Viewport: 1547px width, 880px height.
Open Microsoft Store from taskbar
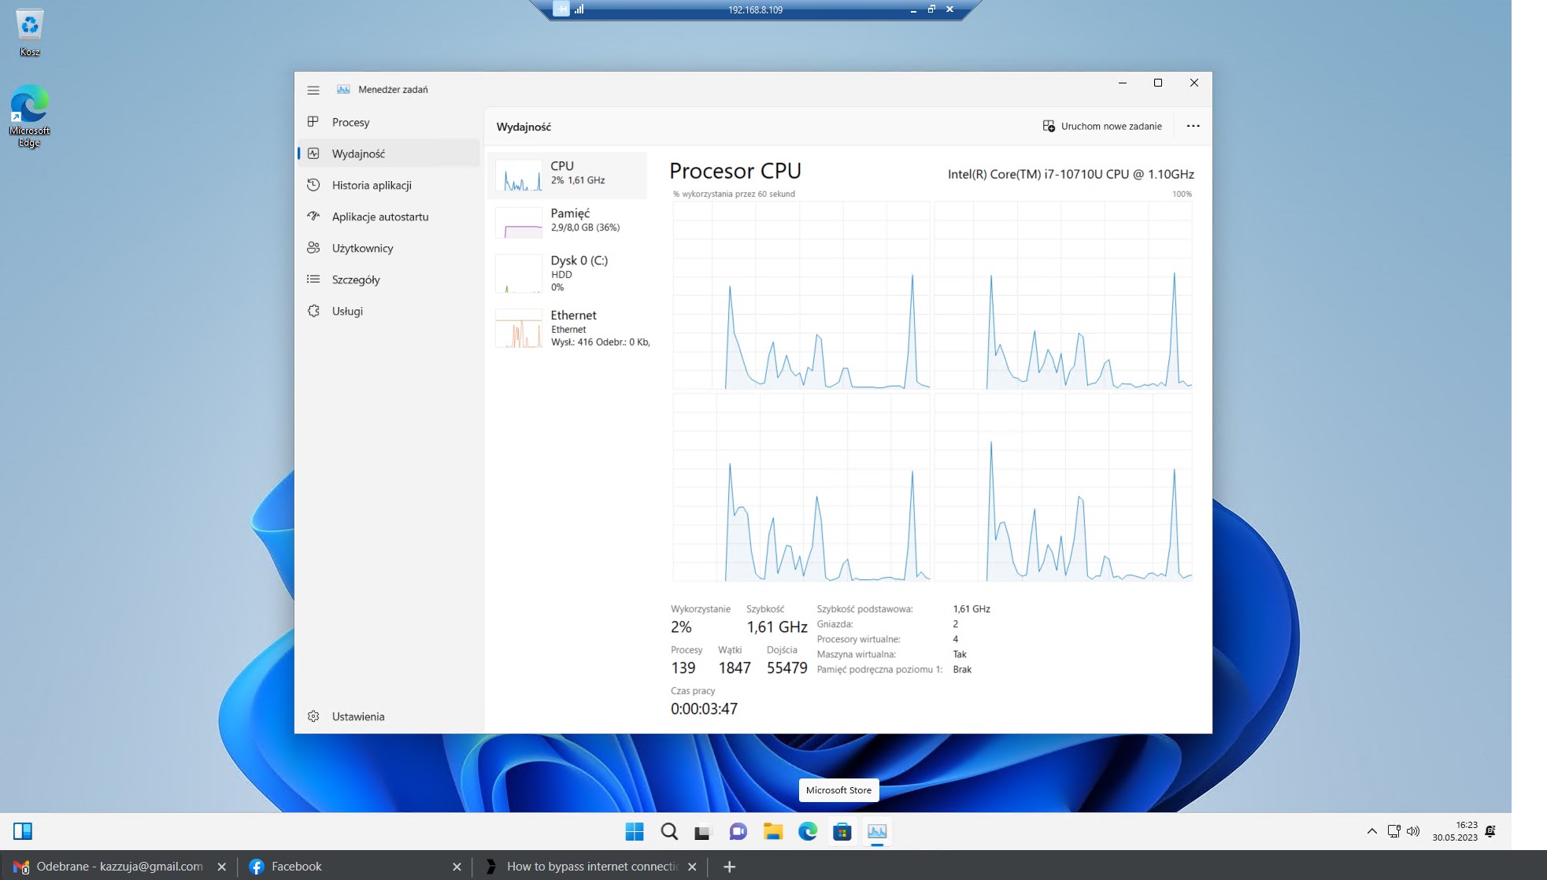tap(842, 831)
